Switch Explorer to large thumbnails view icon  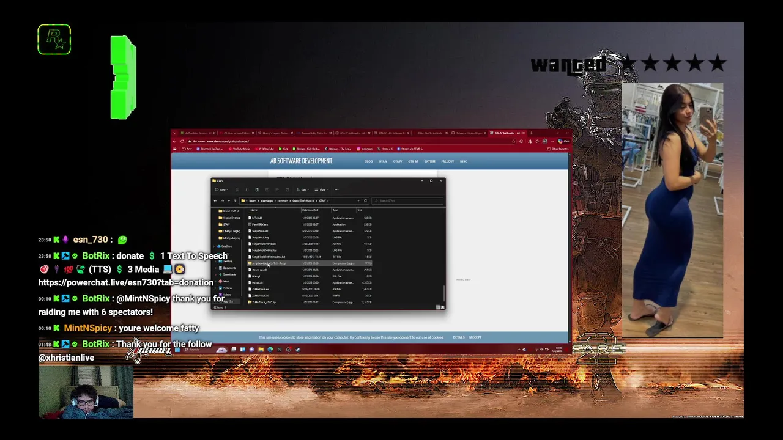pos(442,307)
